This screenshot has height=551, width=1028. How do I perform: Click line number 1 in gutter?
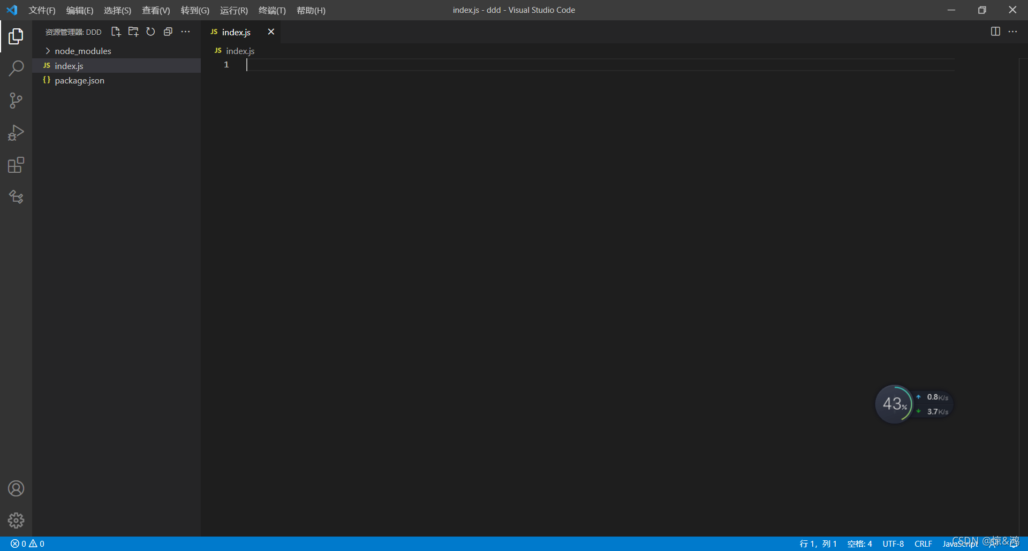pyautogui.click(x=226, y=65)
